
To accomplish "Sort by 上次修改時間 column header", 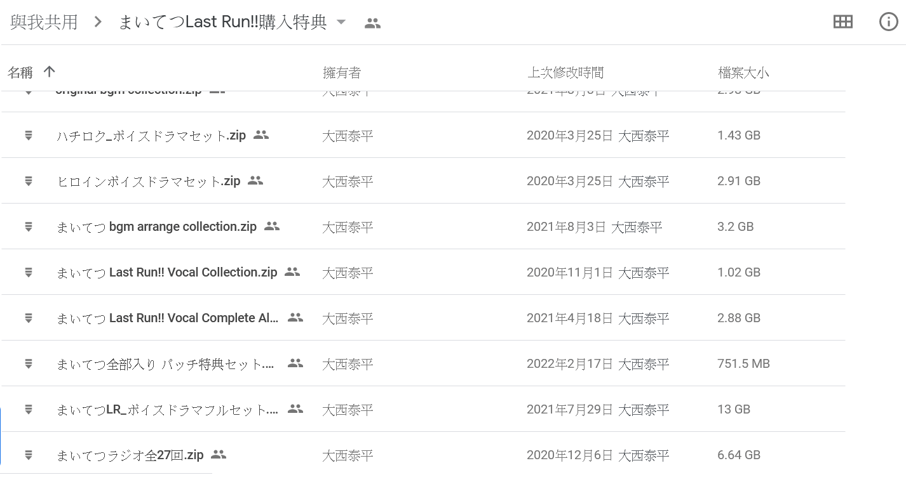I will [x=565, y=73].
